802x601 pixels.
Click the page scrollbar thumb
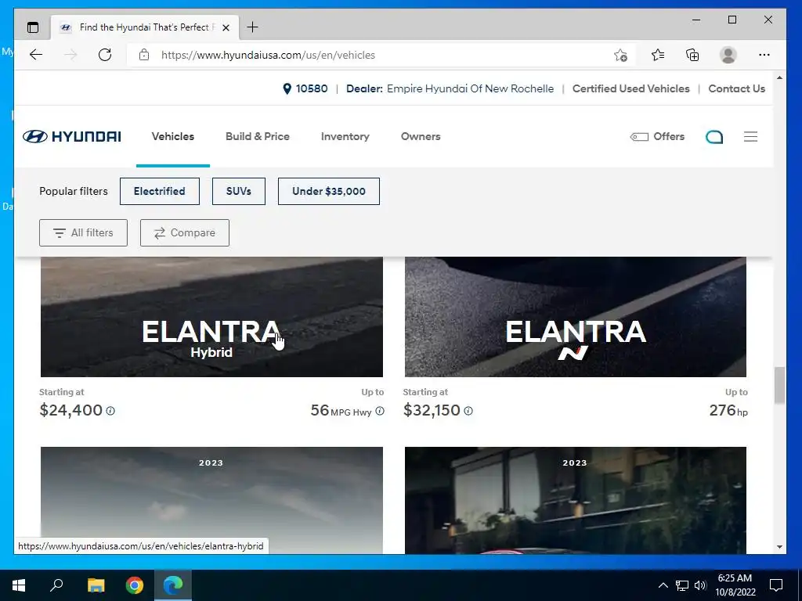tap(779, 385)
